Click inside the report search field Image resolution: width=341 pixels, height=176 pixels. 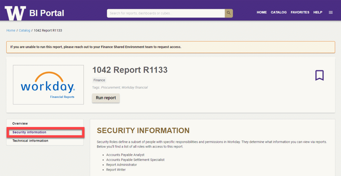(165, 13)
